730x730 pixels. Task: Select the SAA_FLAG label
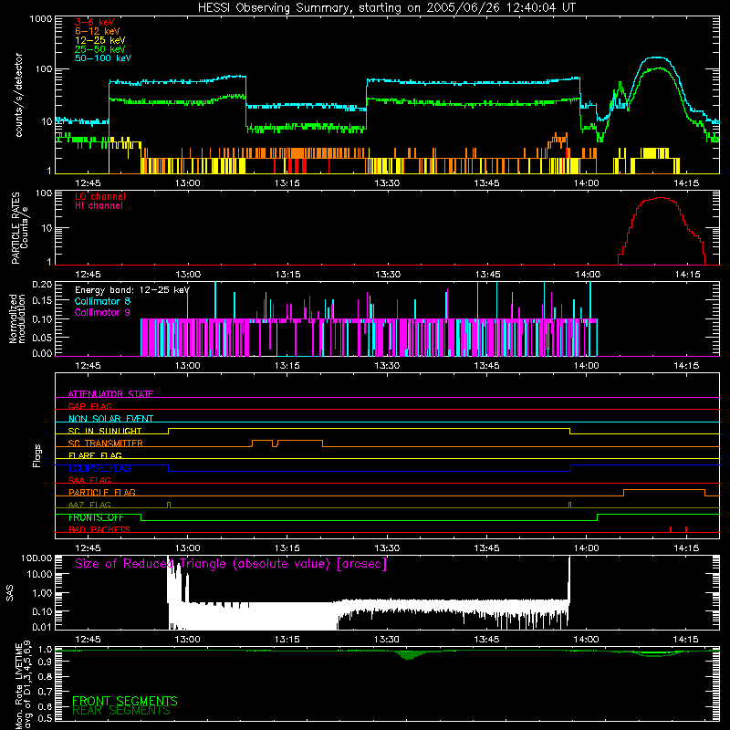pos(89,480)
